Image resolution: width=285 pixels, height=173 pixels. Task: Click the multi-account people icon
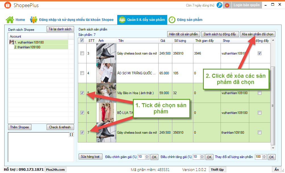[33, 20]
